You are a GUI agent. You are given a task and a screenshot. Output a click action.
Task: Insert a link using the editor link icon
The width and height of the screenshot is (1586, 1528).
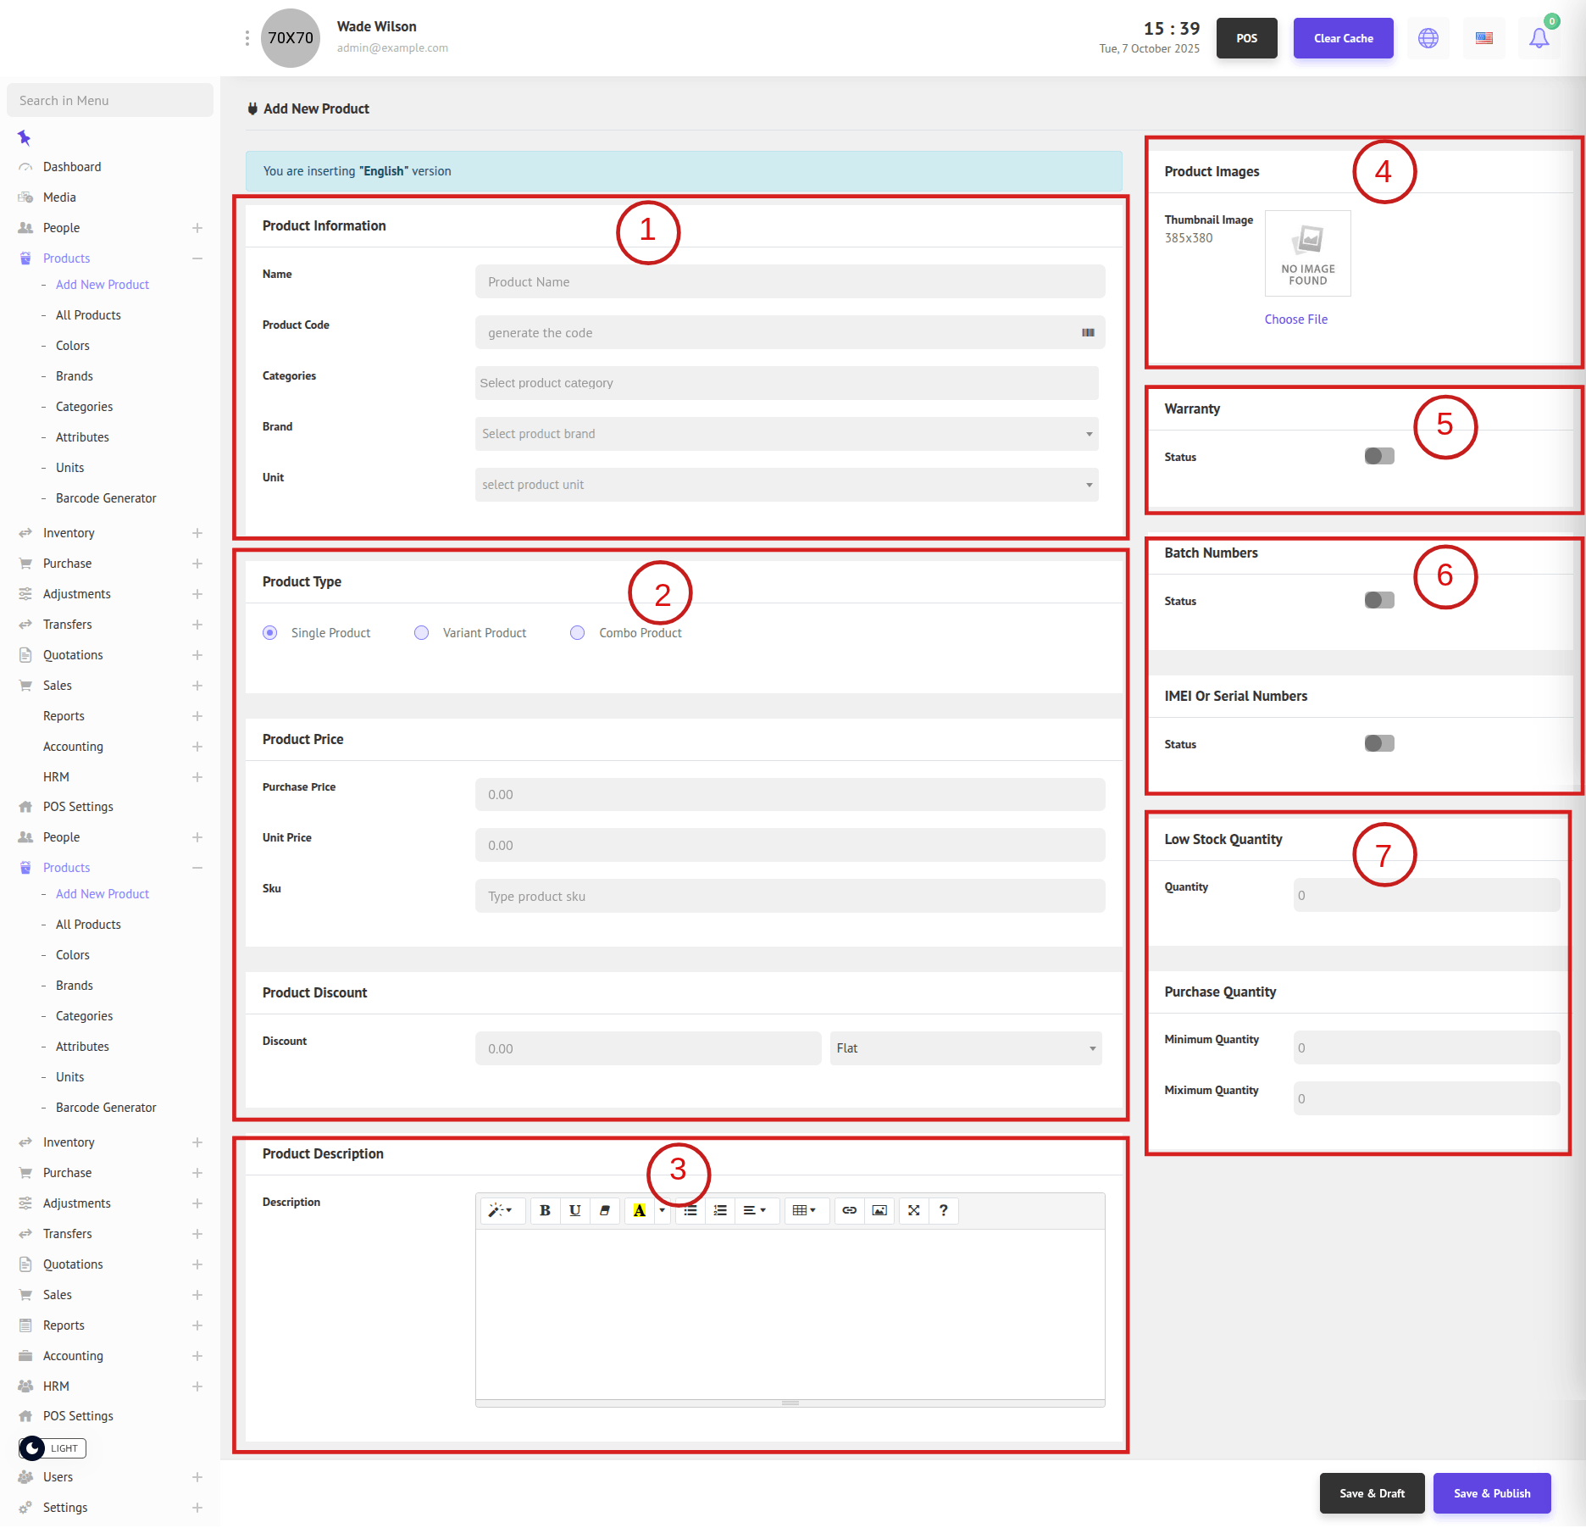(849, 1210)
